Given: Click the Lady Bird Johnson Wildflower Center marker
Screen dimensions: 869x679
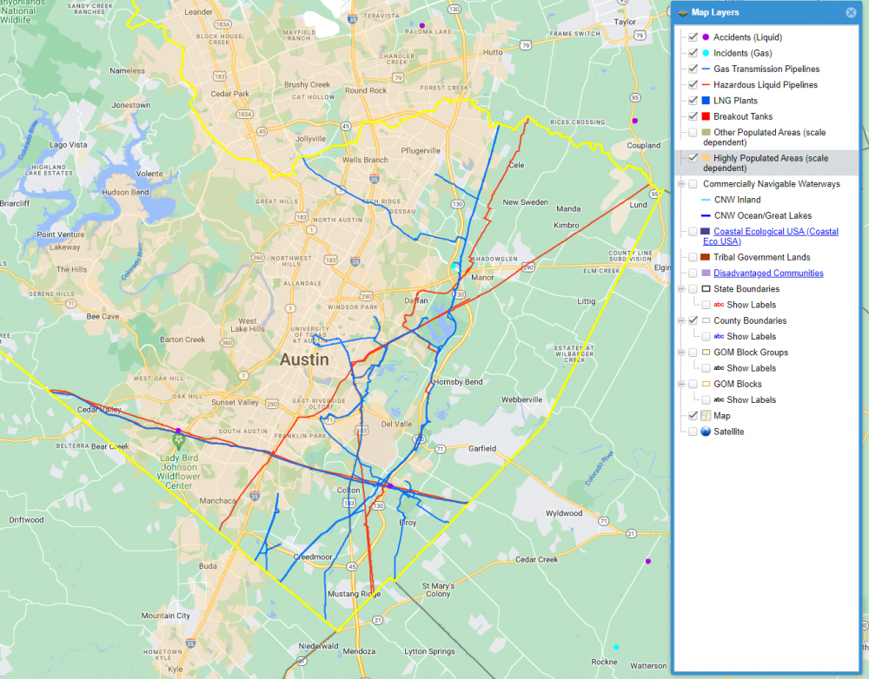Looking at the screenshot, I should [178, 444].
